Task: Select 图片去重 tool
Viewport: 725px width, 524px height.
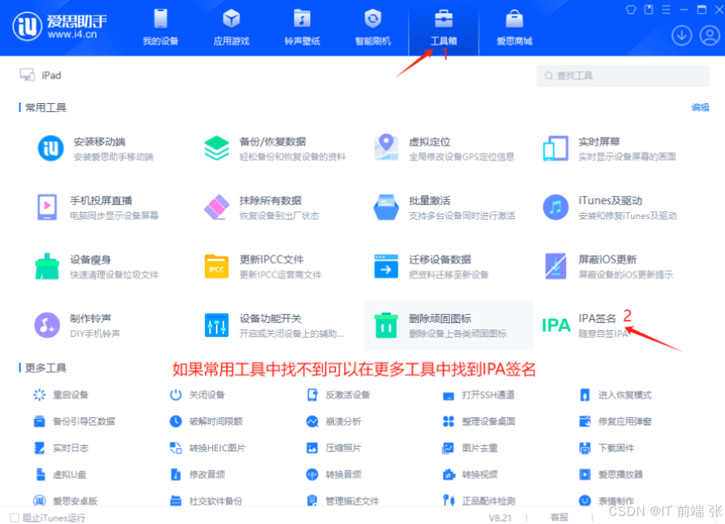Action: tap(470, 447)
